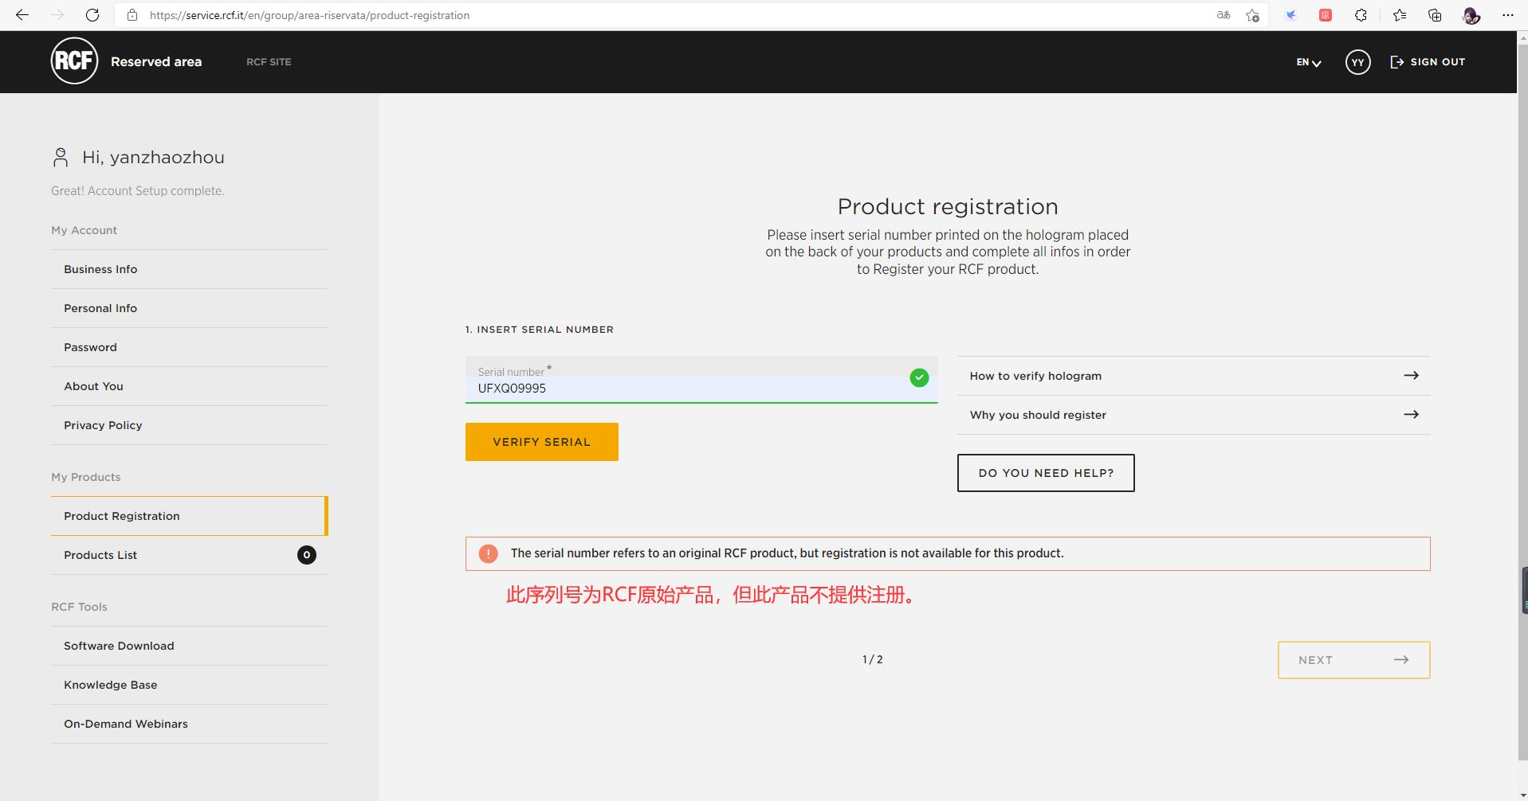The image size is (1528, 801).
Task: Open the red extension icon
Action: click(1326, 15)
